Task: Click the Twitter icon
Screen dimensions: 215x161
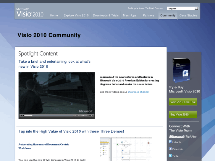Action: click(x=170, y=155)
